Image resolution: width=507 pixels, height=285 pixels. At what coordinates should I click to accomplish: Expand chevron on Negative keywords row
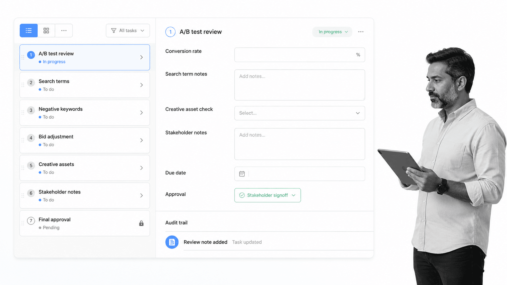pyautogui.click(x=141, y=113)
